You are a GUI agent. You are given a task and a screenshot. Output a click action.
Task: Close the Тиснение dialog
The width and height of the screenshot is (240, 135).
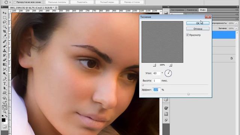click(x=208, y=17)
